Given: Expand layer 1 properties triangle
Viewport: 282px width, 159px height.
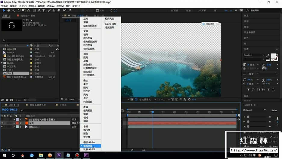Looking at the screenshot, I should (14, 119).
